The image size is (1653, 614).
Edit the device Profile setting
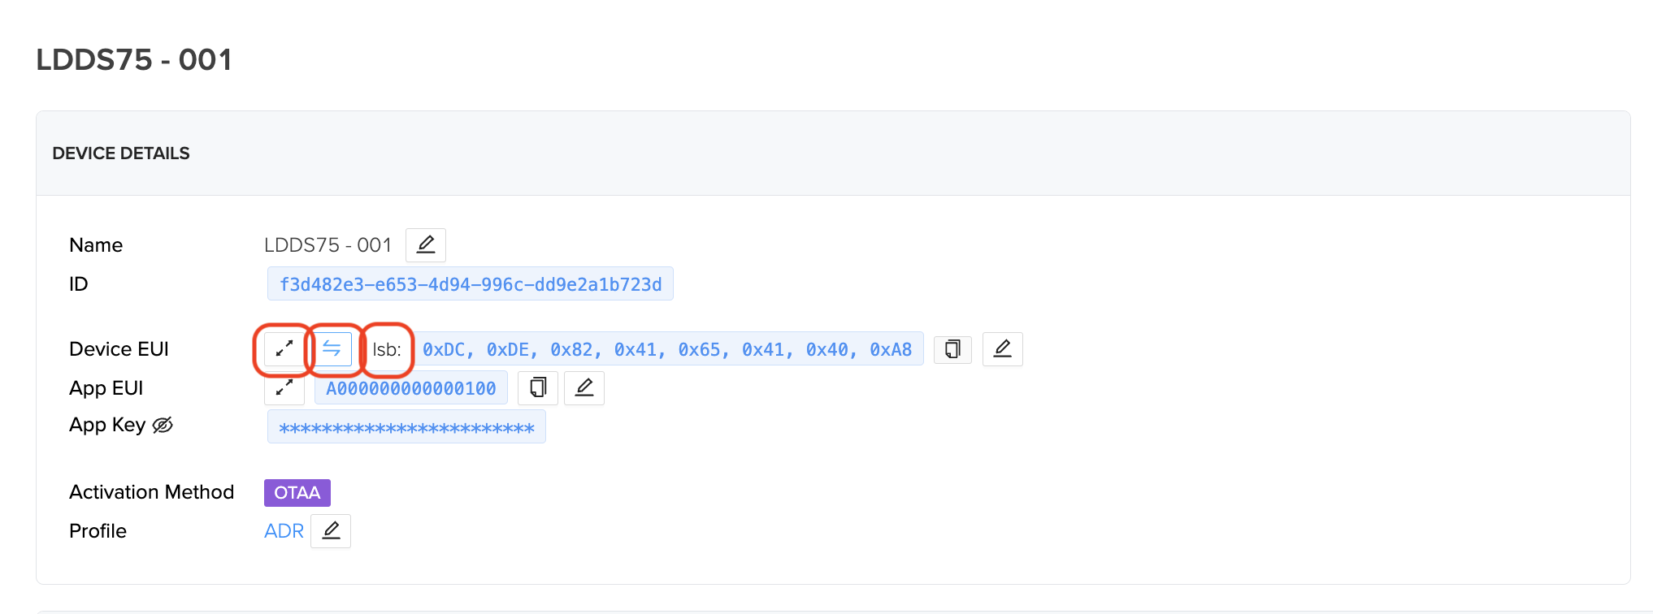331,531
